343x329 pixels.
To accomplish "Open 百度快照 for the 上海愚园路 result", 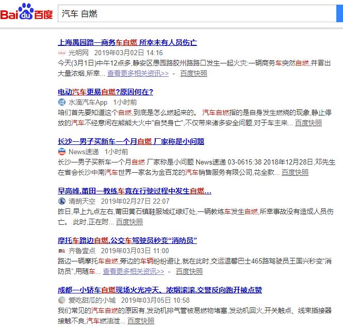I will point(193,73).
